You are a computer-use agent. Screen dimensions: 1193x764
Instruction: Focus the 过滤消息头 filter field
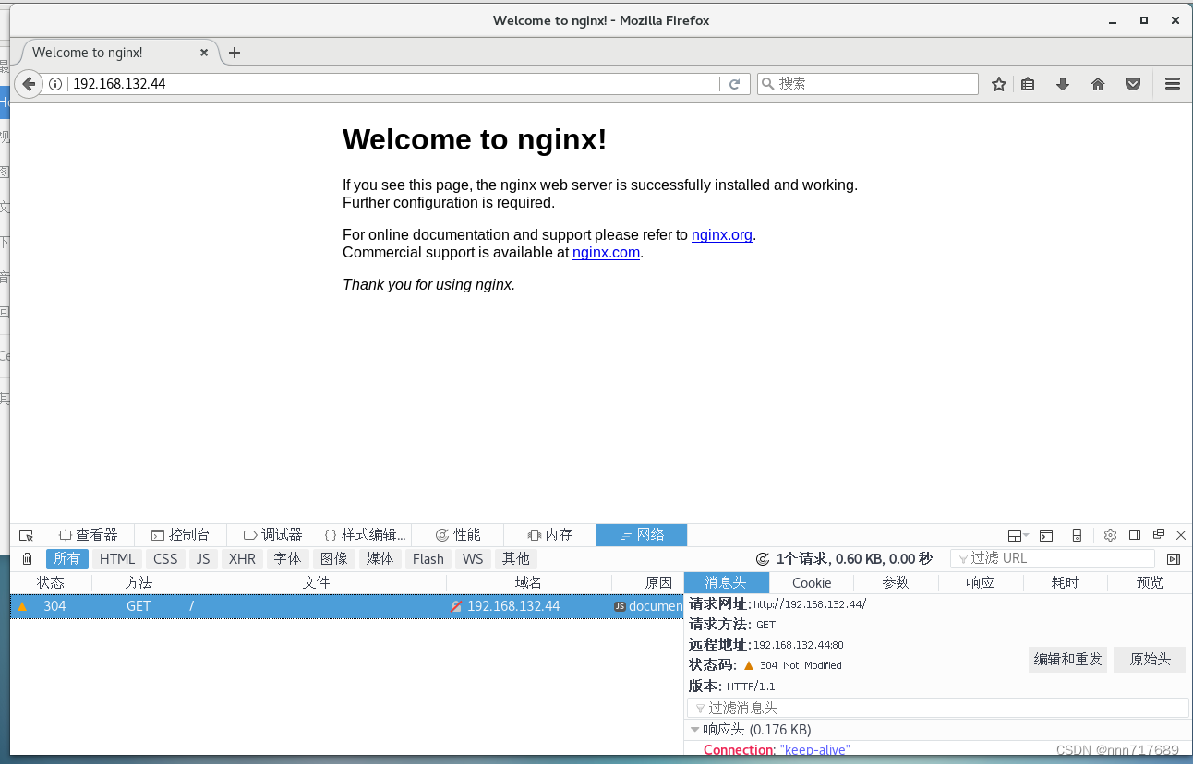938,709
